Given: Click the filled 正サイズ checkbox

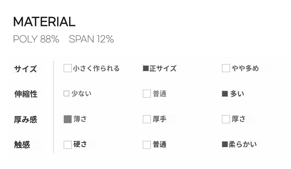Looking at the screenshot, I should [146, 68].
